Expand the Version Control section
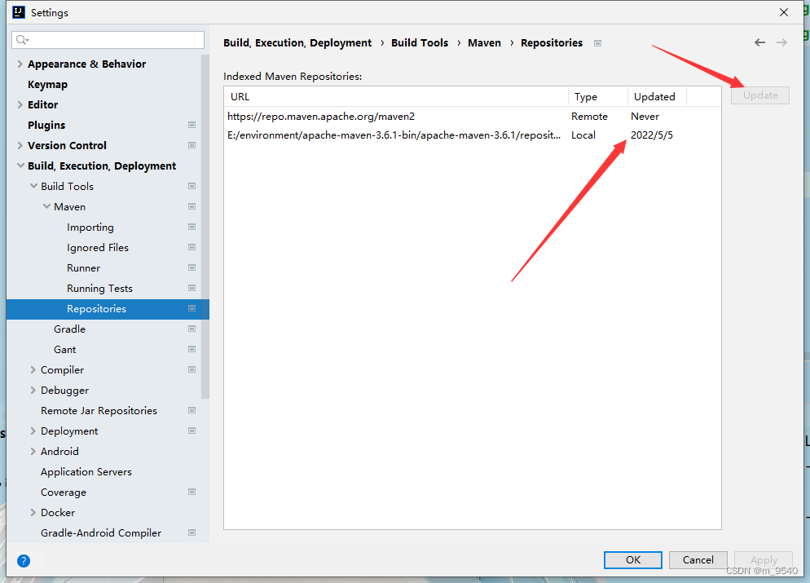Screen dimensions: 810x583 (x=20, y=146)
